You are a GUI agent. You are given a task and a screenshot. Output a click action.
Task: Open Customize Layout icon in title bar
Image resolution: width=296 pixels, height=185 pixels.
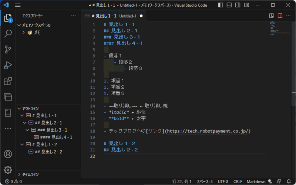pos(246,5)
